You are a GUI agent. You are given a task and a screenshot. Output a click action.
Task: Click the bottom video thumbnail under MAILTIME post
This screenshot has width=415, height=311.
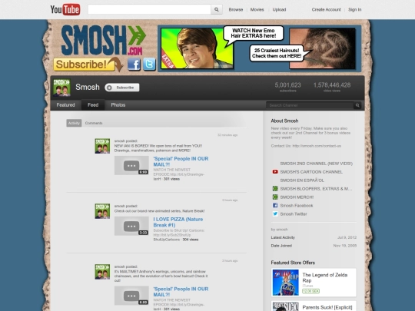pos(131,296)
